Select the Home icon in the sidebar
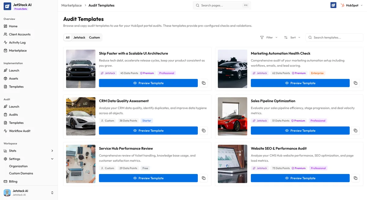Screen dimensions: 367x200 (x=6, y=26)
